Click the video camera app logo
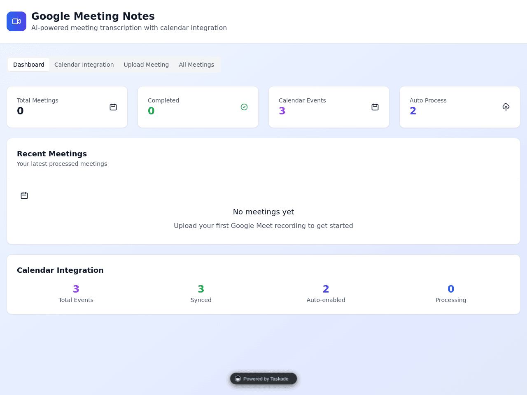 point(16,21)
